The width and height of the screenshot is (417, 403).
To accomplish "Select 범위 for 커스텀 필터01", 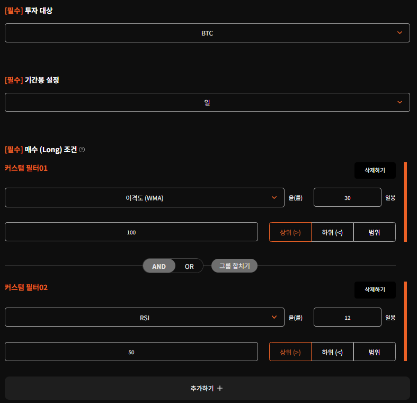I will pos(375,232).
